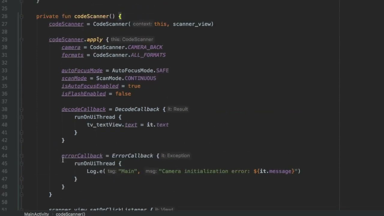Click the 'private' keyword on line 26
This screenshot has height=216, width=384.
pos(47,16)
